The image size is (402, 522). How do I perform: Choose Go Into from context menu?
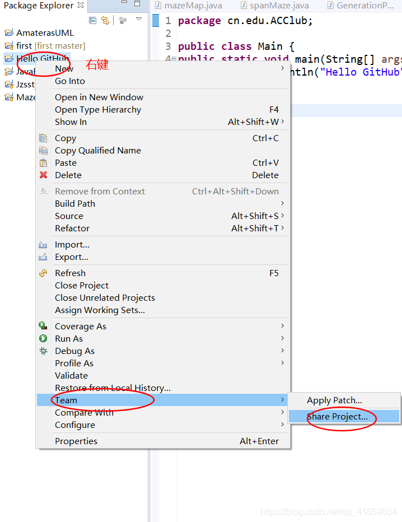point(163,81)
